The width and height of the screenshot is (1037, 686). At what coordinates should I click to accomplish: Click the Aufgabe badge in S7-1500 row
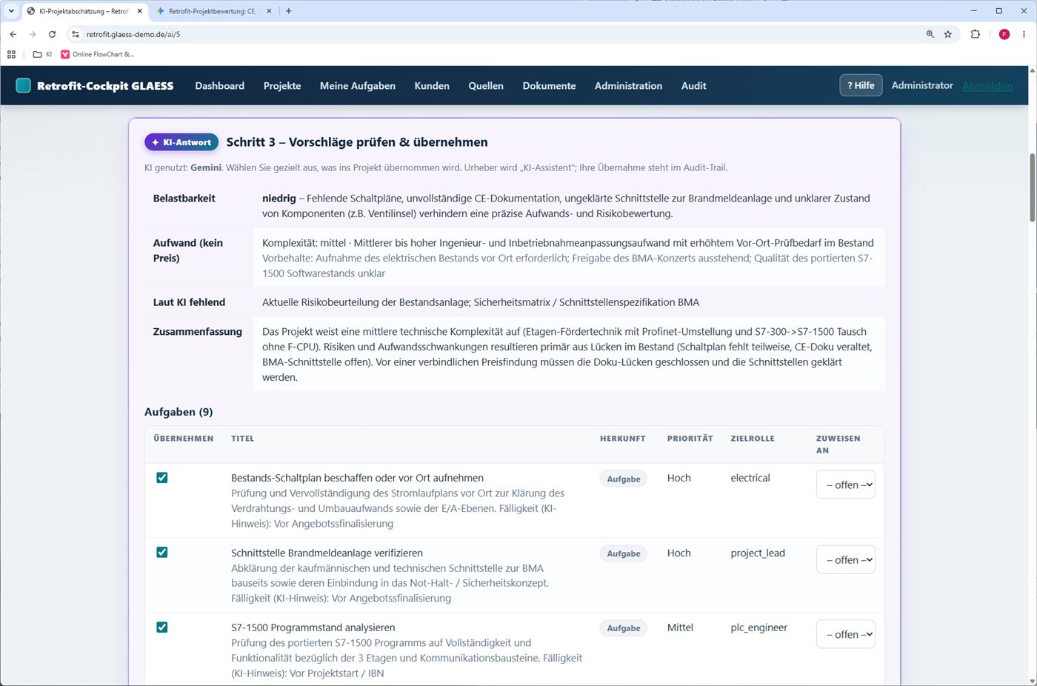[x=624, y=628]
